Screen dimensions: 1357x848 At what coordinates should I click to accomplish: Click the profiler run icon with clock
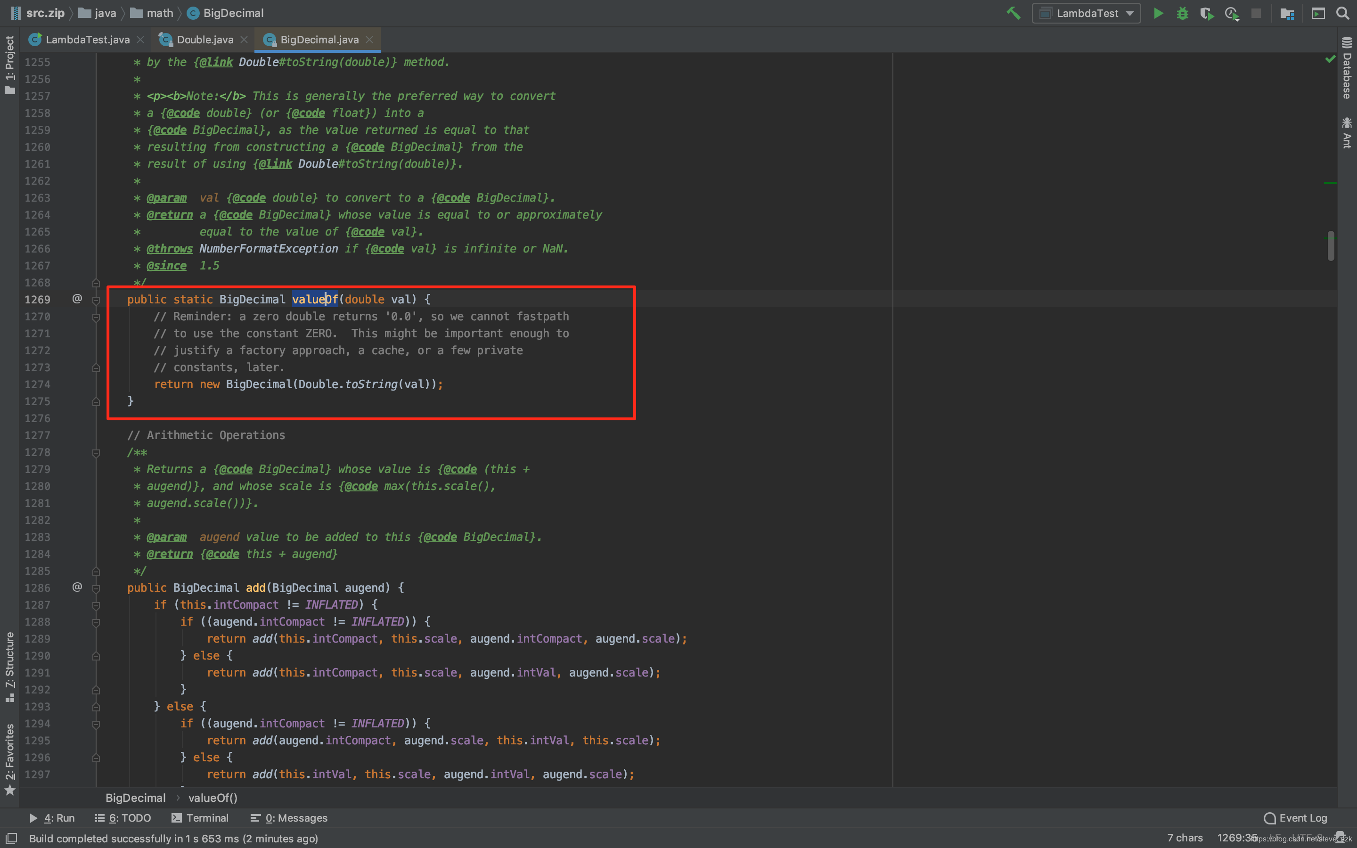[x=1231, y=13]
